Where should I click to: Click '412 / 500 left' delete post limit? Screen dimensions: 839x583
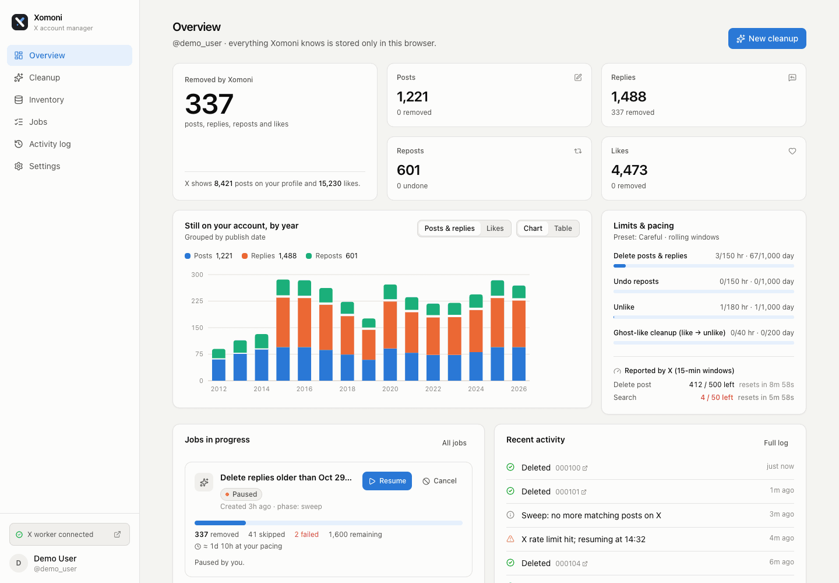click(x=711, y=385)
